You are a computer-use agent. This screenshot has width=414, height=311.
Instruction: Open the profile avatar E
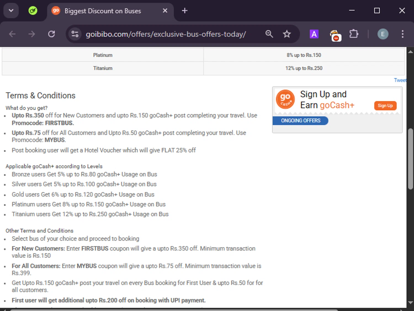coord(383,34)
